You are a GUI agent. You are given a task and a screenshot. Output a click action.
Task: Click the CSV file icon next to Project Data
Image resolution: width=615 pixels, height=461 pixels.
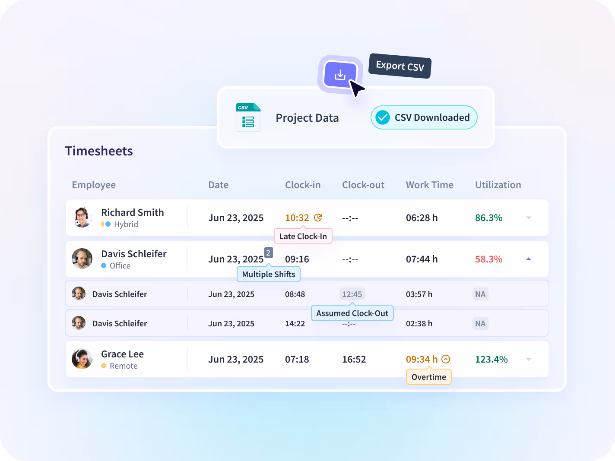click(248, 117)
